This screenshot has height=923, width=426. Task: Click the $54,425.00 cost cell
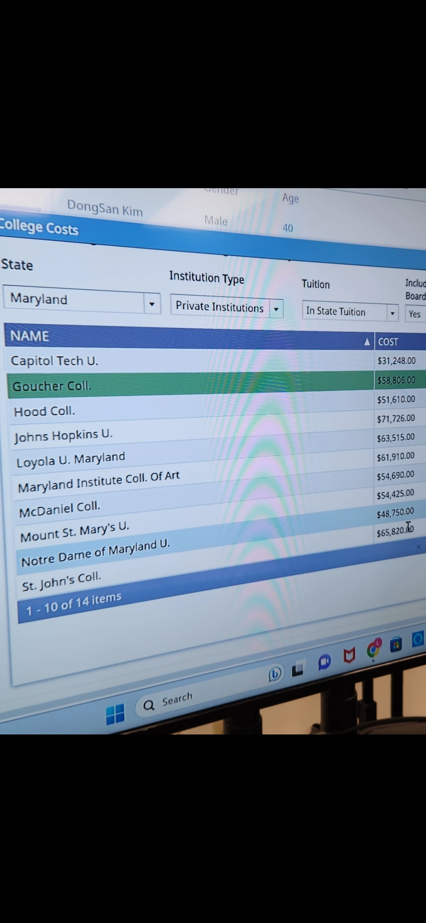(395, 494)
